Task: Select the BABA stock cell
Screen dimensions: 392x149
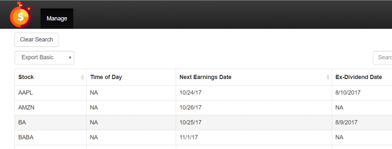Action: [51, 138]
